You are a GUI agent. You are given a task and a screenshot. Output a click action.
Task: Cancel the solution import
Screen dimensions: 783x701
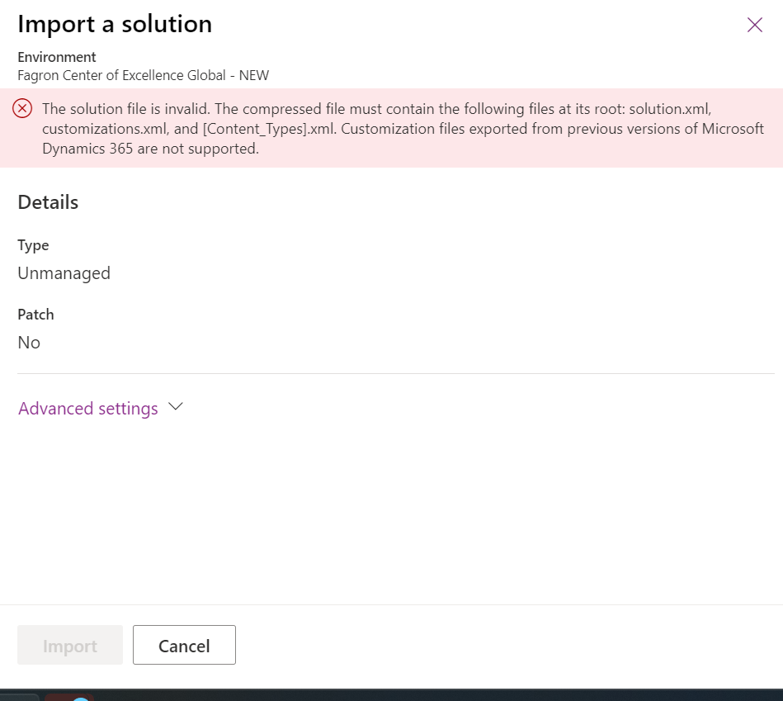(184, 645)
